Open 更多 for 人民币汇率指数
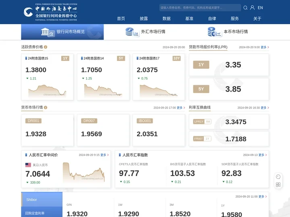The height and width of the screenshot is (217, 290). click(263, 155)
